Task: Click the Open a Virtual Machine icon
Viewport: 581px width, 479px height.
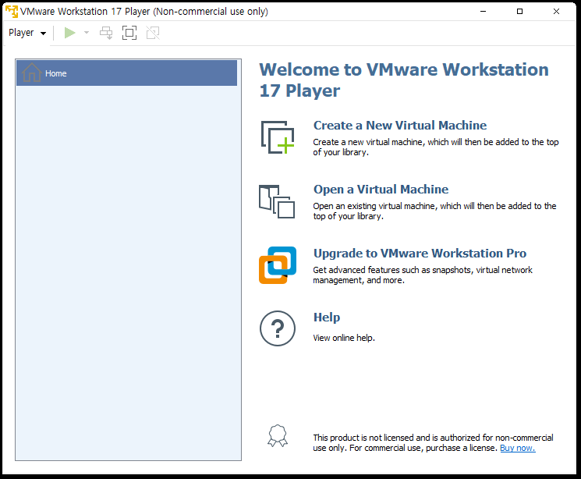Action: click(x=277, y=202)
